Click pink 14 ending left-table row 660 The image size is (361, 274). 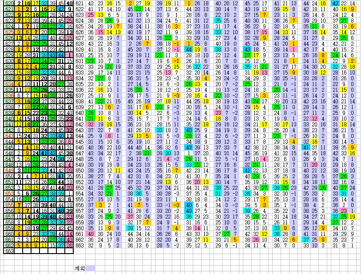point(69,234)
